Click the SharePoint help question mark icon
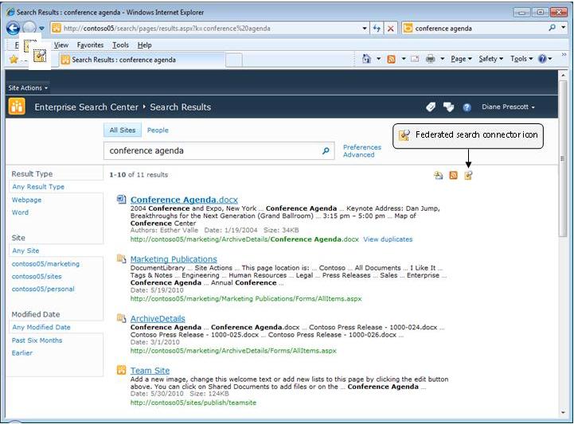This screenshot has height=424, width=574. tap(467, 107)
